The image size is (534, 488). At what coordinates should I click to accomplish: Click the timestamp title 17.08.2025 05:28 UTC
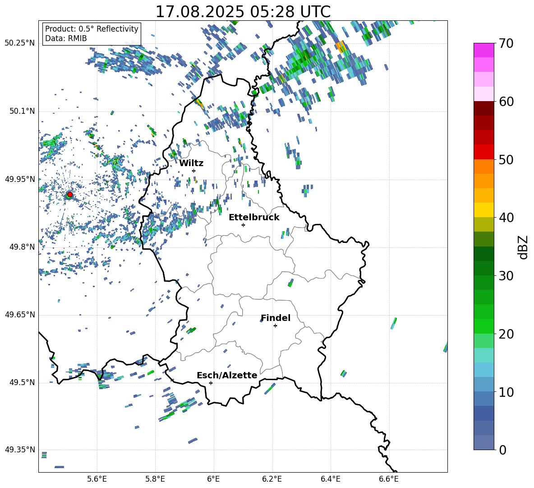243,12
